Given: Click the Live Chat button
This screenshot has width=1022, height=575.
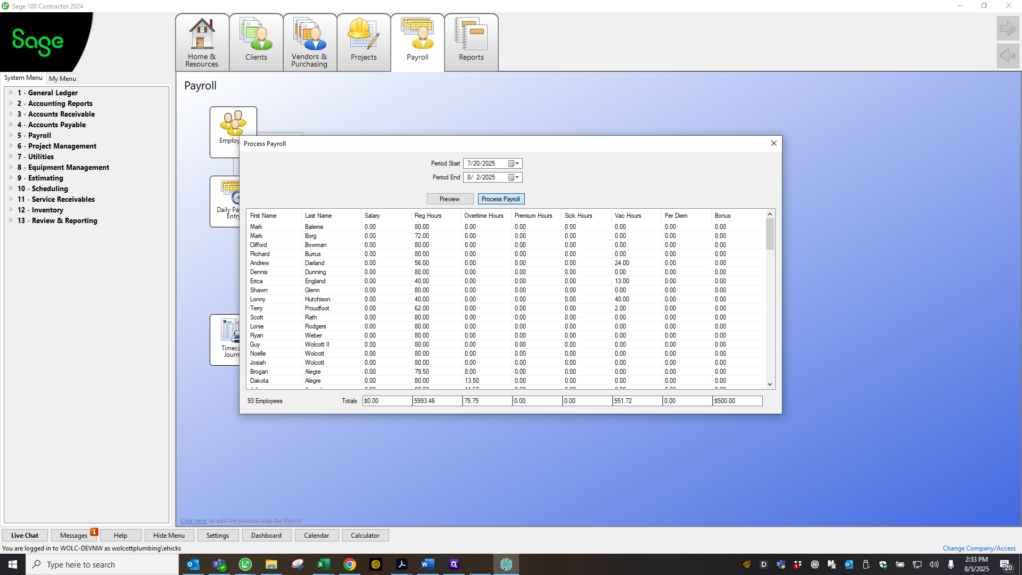Looking at the screenshot, I should tap(24, 536).
